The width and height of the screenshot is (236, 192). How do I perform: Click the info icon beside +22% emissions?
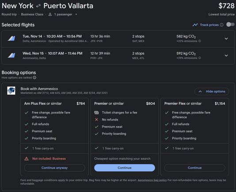coord(200,41)
